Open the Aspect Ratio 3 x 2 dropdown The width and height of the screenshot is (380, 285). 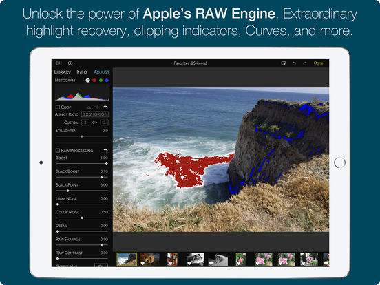coord(95,114)
